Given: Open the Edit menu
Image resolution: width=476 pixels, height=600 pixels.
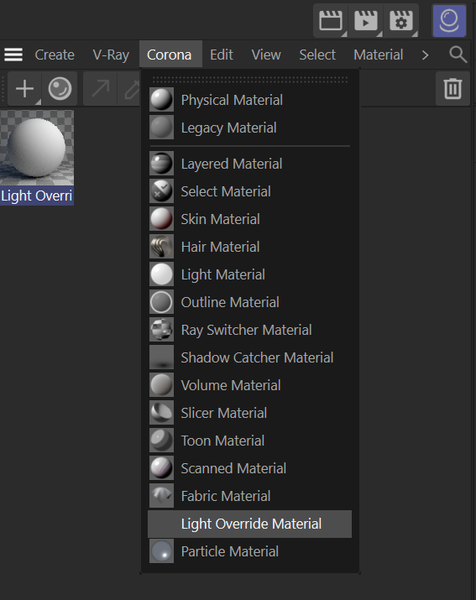Looking at the screenshot, I should coord(222,55).
